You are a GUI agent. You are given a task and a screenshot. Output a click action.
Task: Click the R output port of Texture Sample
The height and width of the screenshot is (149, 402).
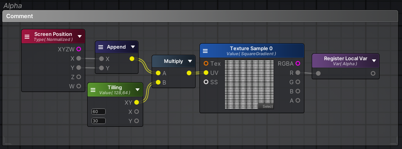coord(298,73)
